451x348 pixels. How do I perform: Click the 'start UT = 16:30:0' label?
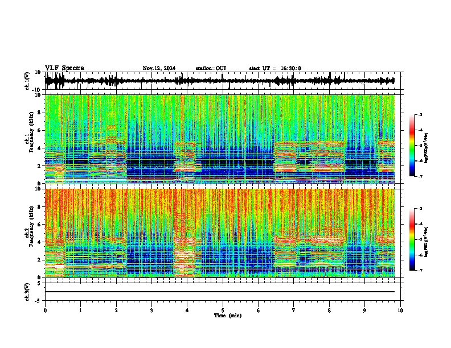click(275, 68)
